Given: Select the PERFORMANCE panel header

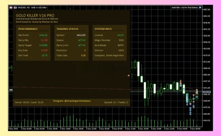Looking at the screenshot, I should click(28, 29).
